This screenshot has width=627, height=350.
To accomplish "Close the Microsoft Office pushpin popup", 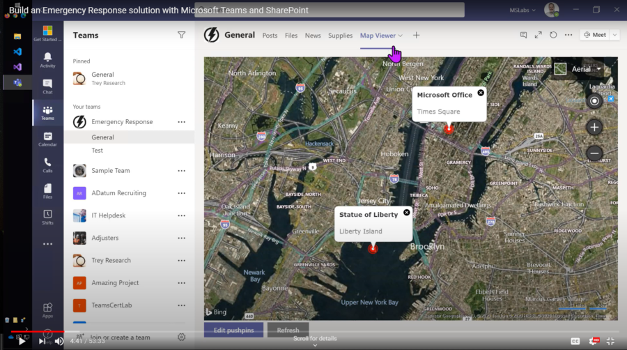I will pyautogui.click(x=481, y=93).
